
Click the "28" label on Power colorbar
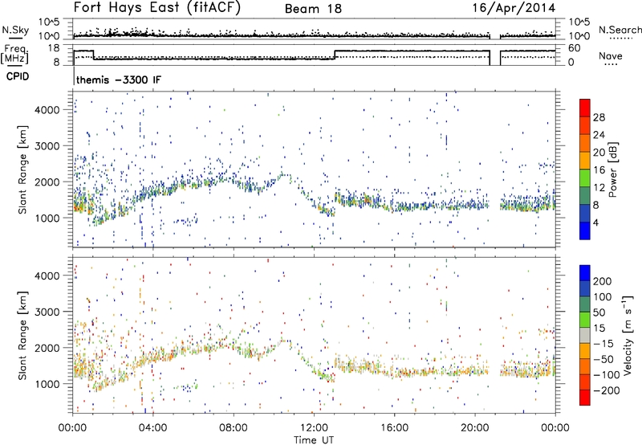(599, 117)
